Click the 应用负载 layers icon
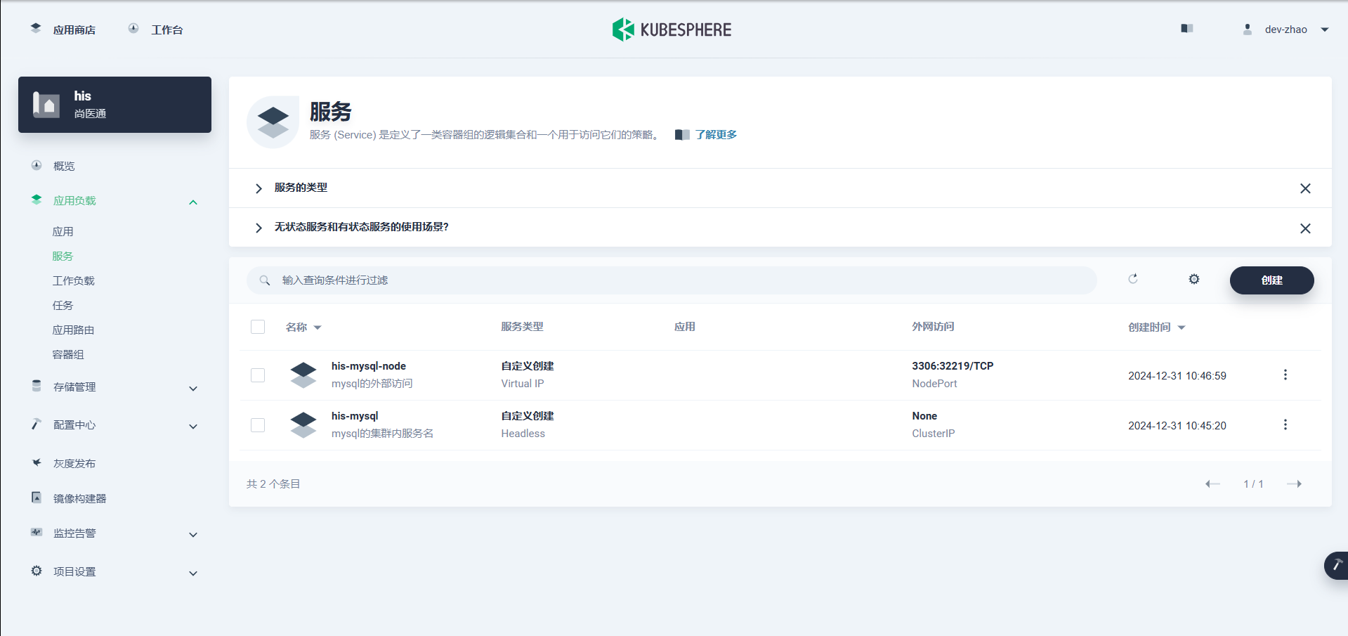This screenshot has width=1348, height=636. tap(37, 200)
